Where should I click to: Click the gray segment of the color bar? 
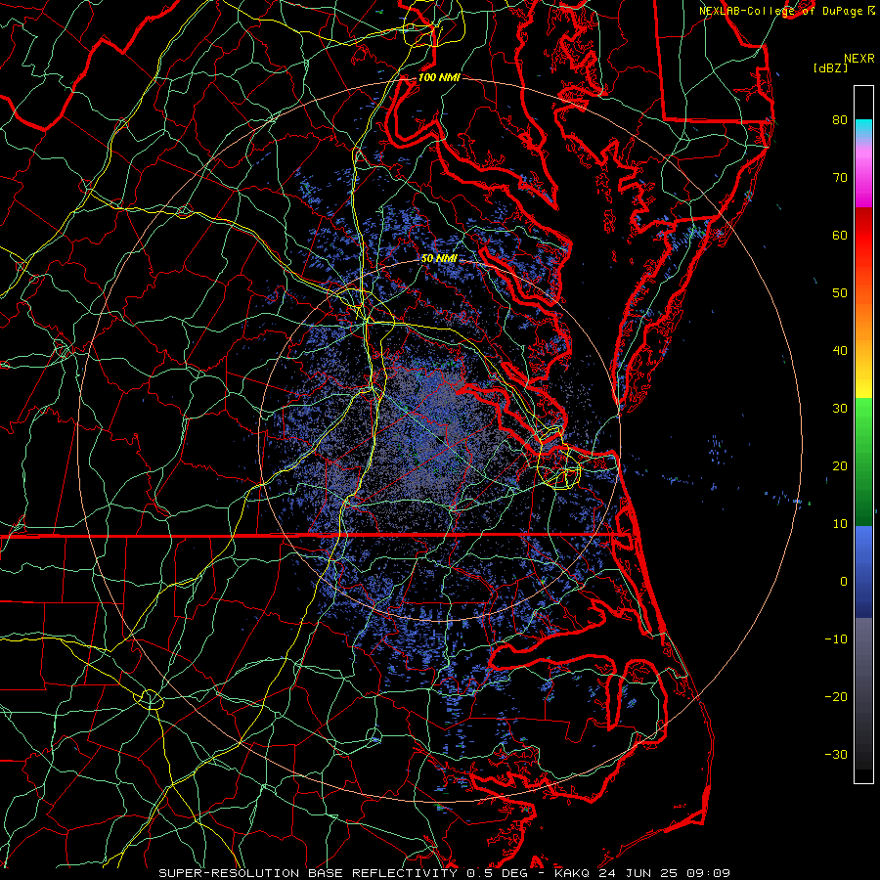tap(863, 693)
